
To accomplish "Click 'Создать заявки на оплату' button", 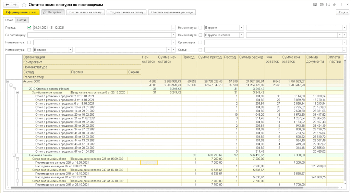I will [127, 12].
